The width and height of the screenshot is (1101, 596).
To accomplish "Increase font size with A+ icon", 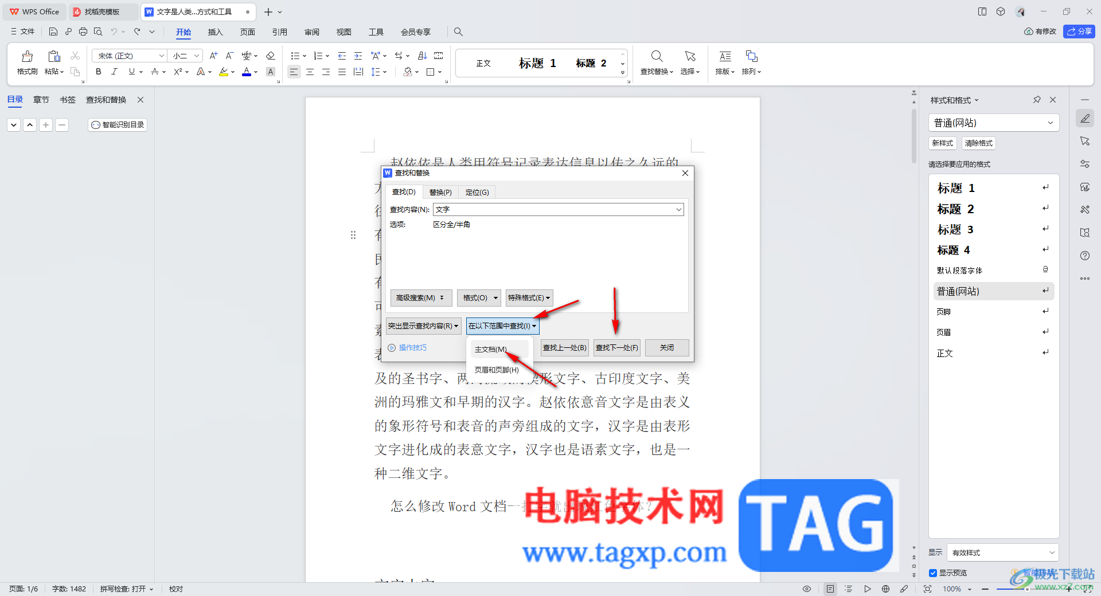I will tap(213, 56).
